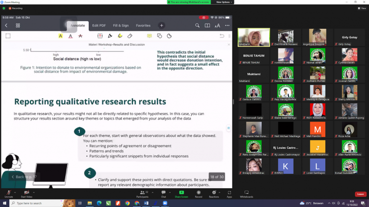Add a new tab with plus button
This screenshot has width=369, height=207.
161,25
